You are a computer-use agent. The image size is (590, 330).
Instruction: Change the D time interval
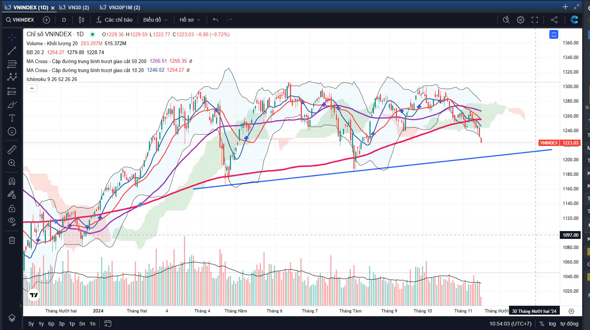click(x=64, y=20)
